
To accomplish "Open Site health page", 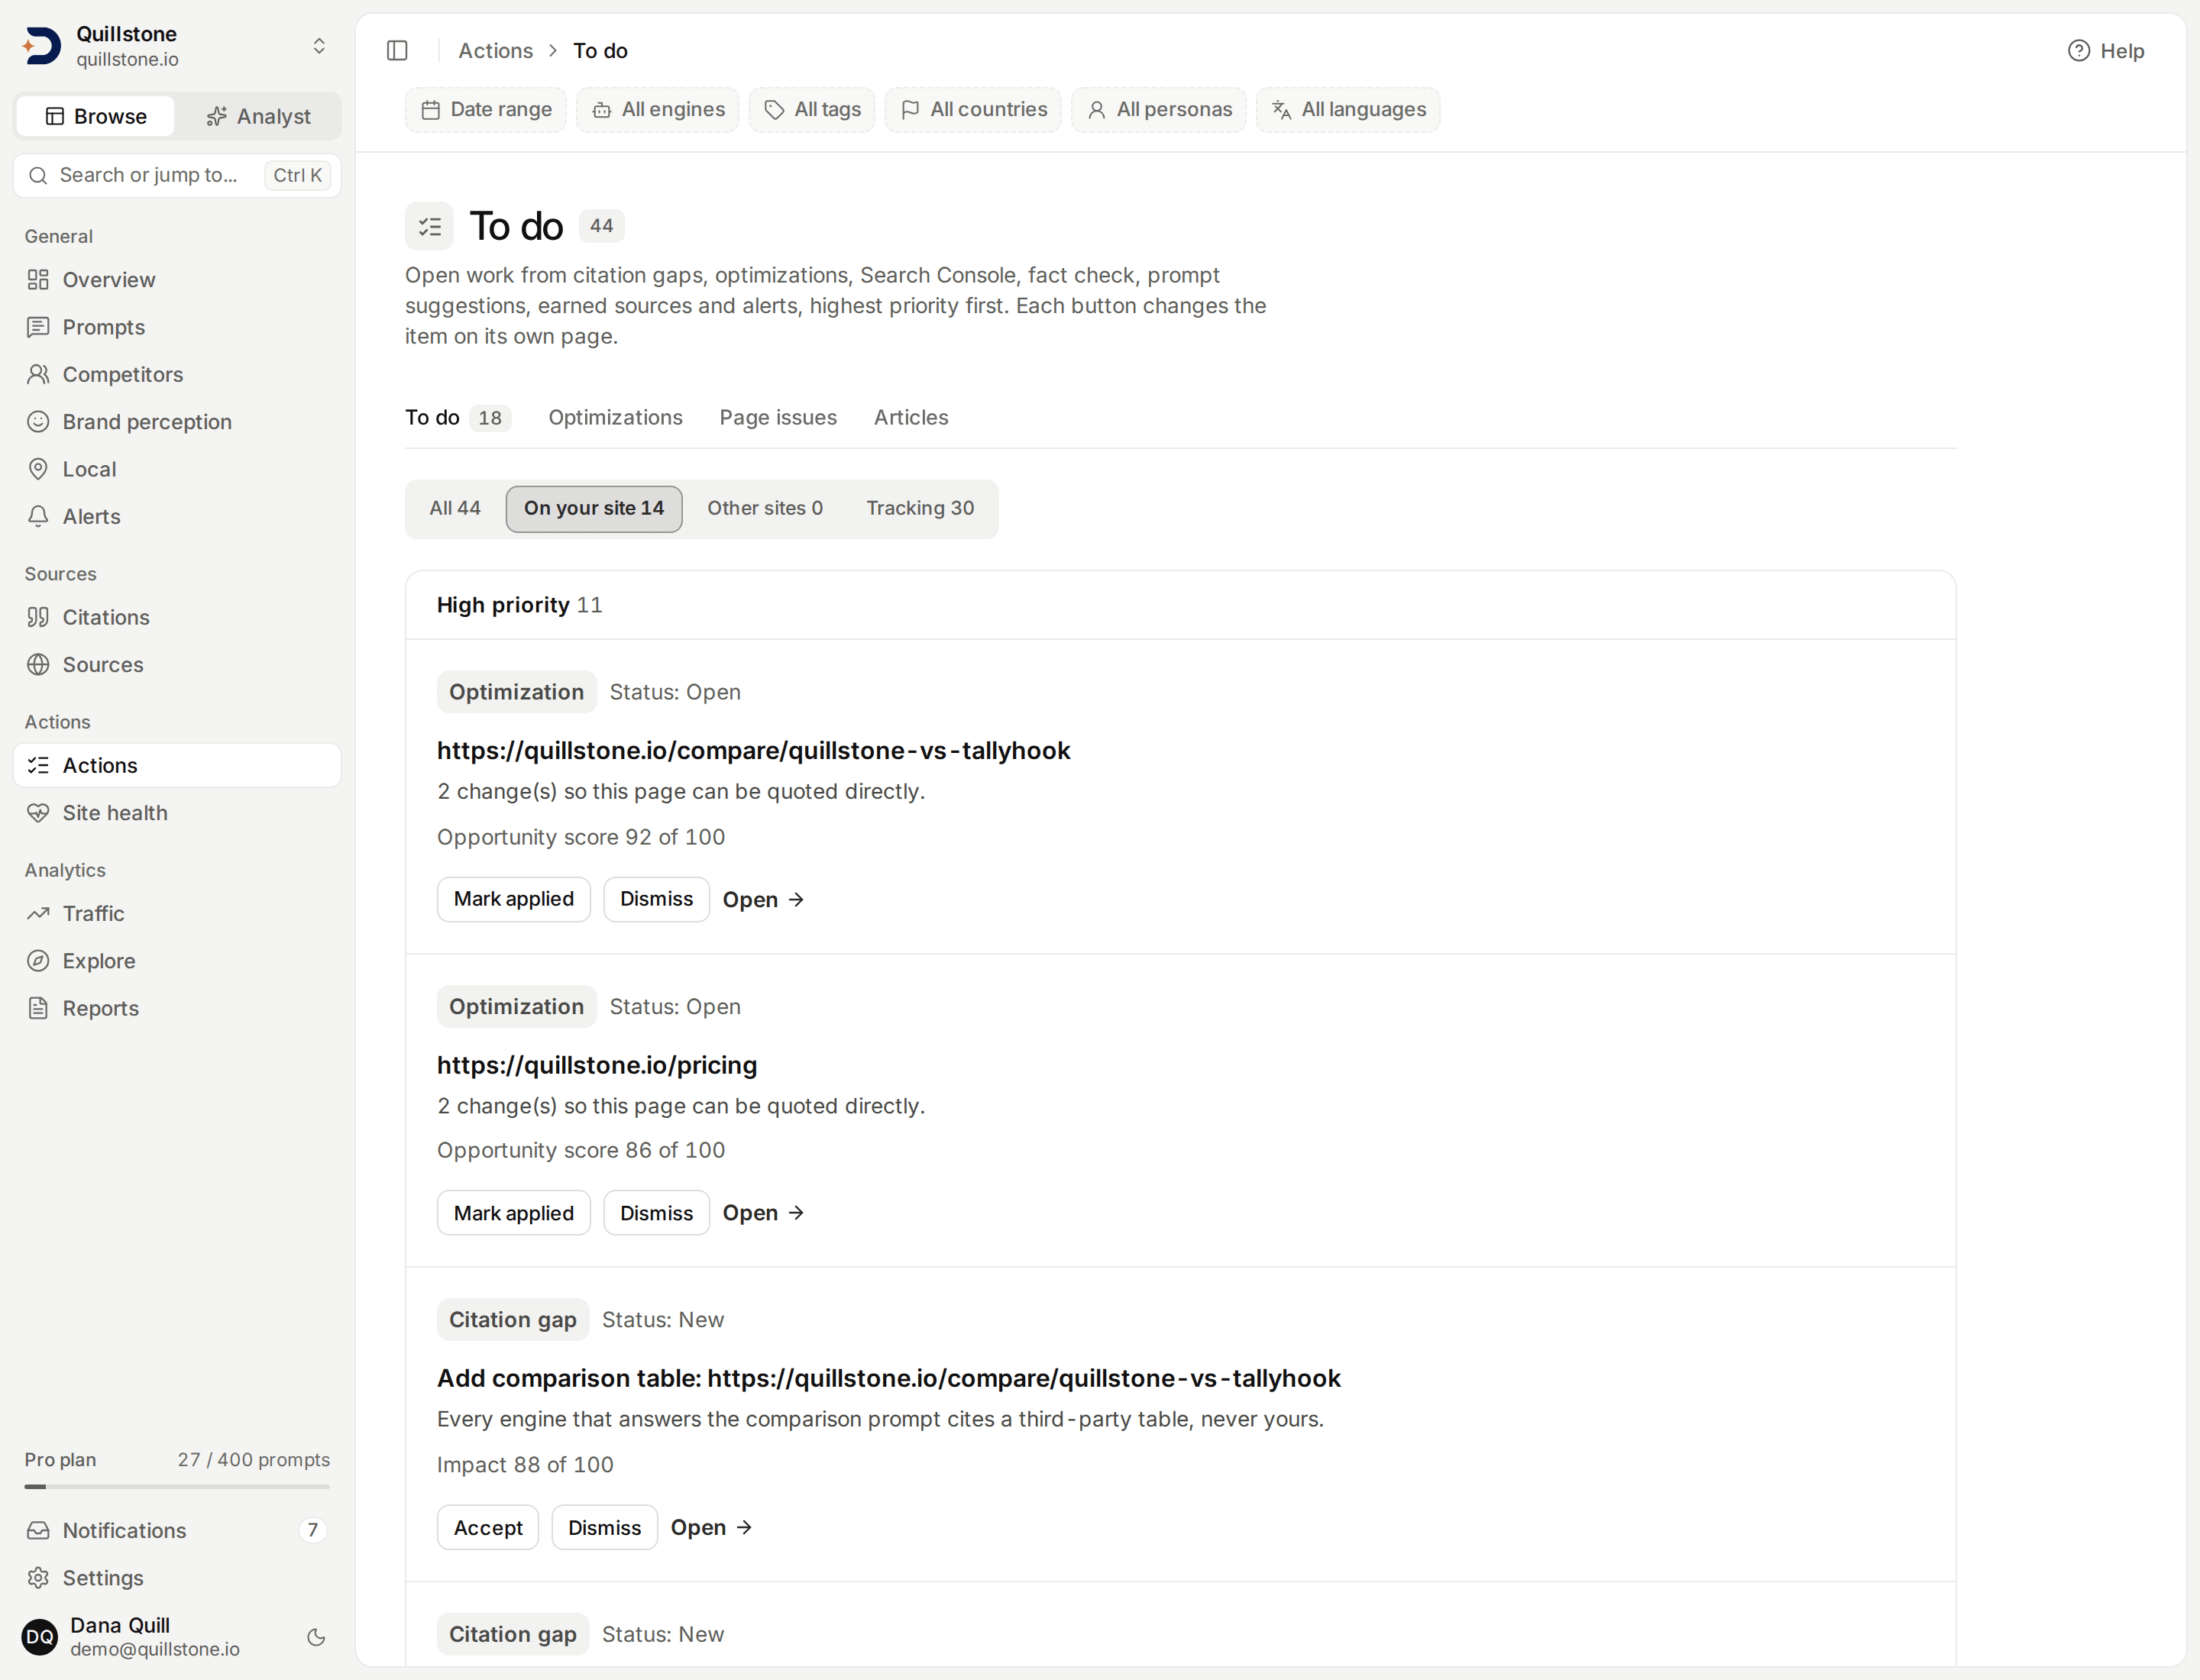I will pyautogui.click(x=177, y=813).
